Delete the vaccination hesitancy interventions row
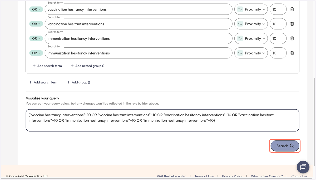The height and width of the screenshot is (180, 316). (292, 9)
